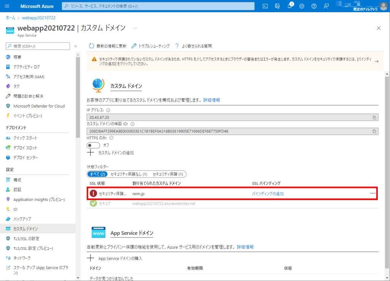This screenshot has width=390, height=281.
Task: Click the green secure check icon
Action: tap(93, 203)
